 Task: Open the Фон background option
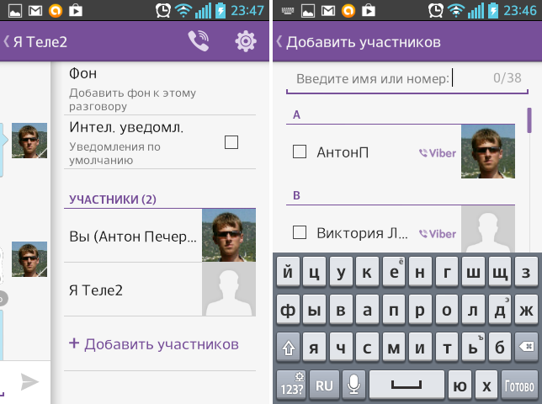[x=159, y=88]
